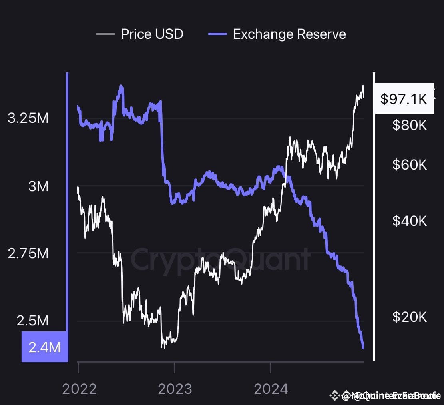Click the $40K right axis label
The height and width of the screenshot is (405, 444).
click(x=410, y=221)
